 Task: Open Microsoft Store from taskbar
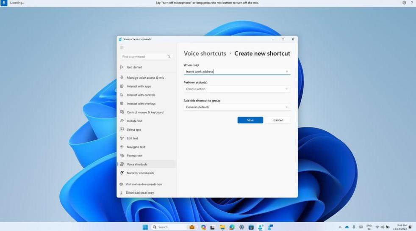tap(251, 227)
